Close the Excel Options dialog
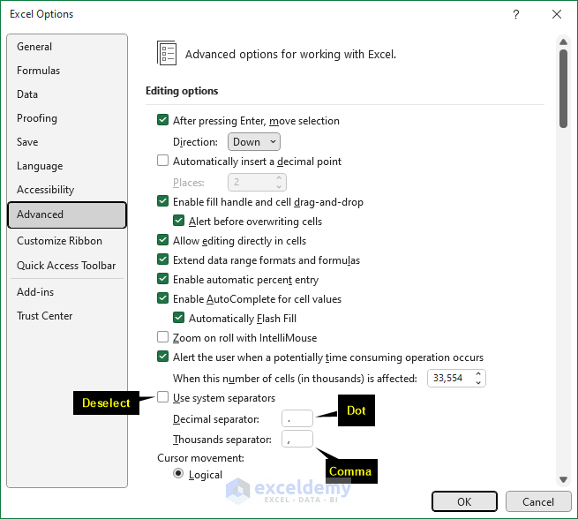The height and width of the screenshot is (519, 578). [x=557, y=14]
